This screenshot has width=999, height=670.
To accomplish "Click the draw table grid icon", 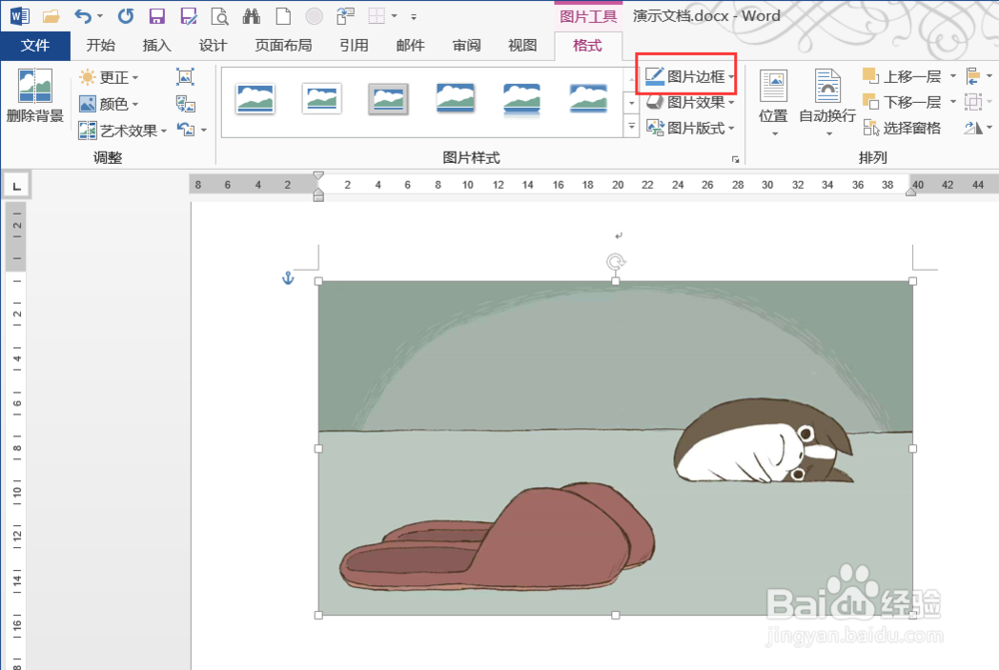I will [377, 16].
